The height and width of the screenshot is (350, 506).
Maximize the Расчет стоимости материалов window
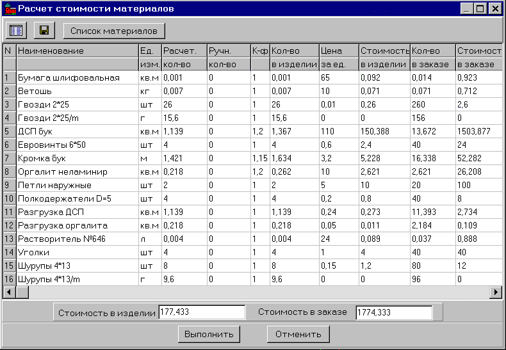coord(480,9)
